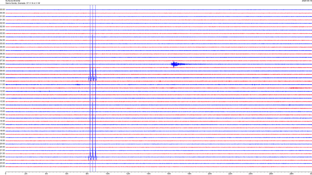Click the 19:00 time label
Screen dimensions: 312x175
coord(2,137)
